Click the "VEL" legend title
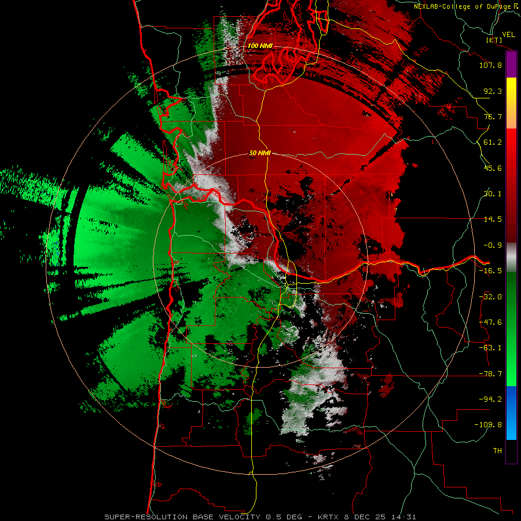 (x=509, y=35)
